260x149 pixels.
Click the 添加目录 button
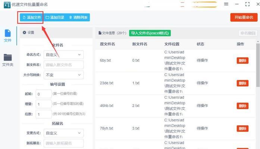point(55,18)
